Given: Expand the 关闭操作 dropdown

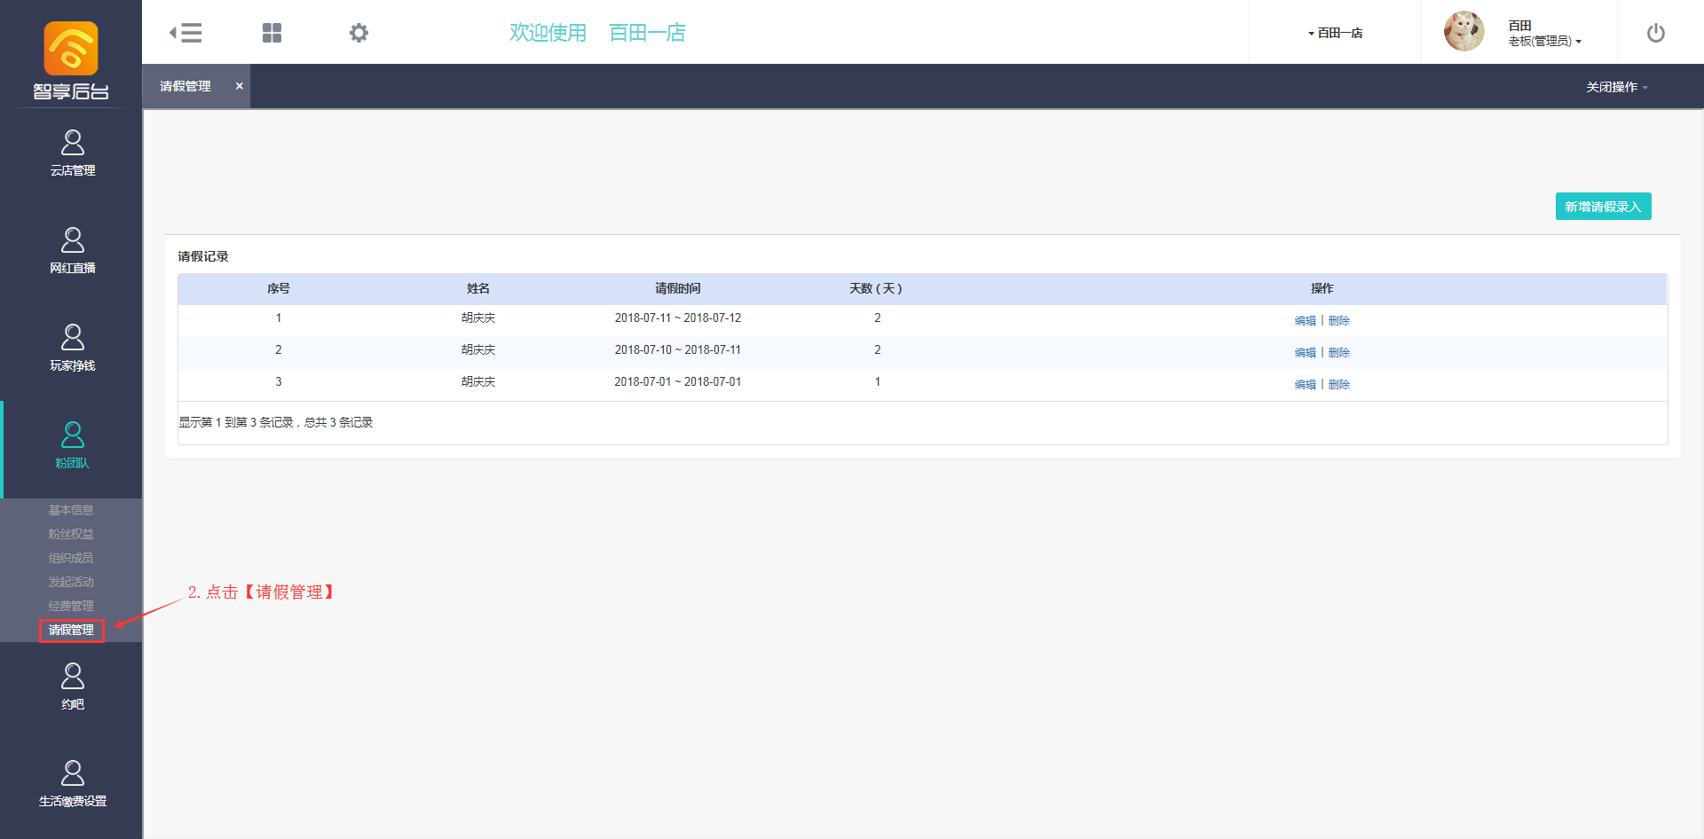Looking at the screenshot, I should (x=1617, y=87).
